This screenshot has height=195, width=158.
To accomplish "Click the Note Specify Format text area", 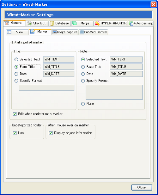I will 114,92.
